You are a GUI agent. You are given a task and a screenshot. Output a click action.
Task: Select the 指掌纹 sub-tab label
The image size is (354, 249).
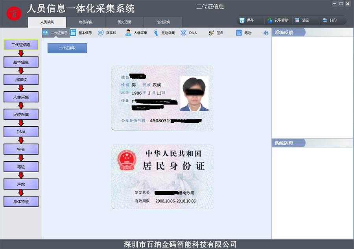tap(111, 33)
